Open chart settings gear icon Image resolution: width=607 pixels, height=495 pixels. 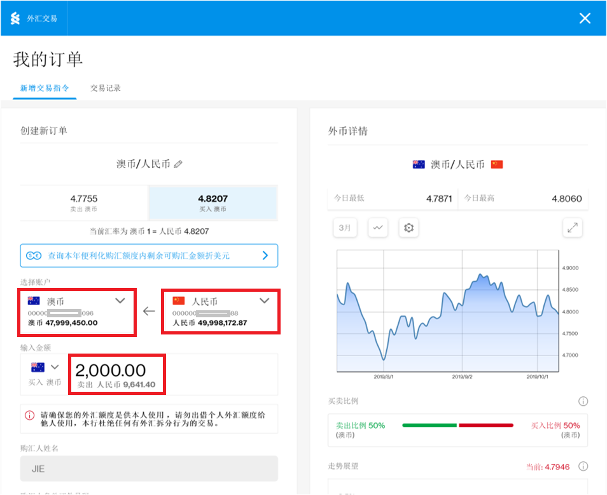(x=408, y=227)
